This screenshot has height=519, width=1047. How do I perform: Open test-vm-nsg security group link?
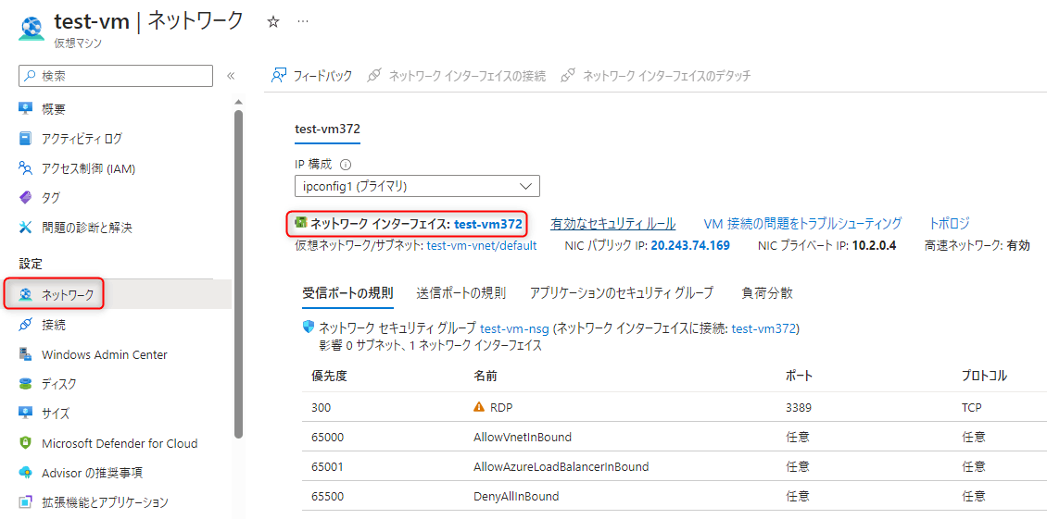point(514,328)
